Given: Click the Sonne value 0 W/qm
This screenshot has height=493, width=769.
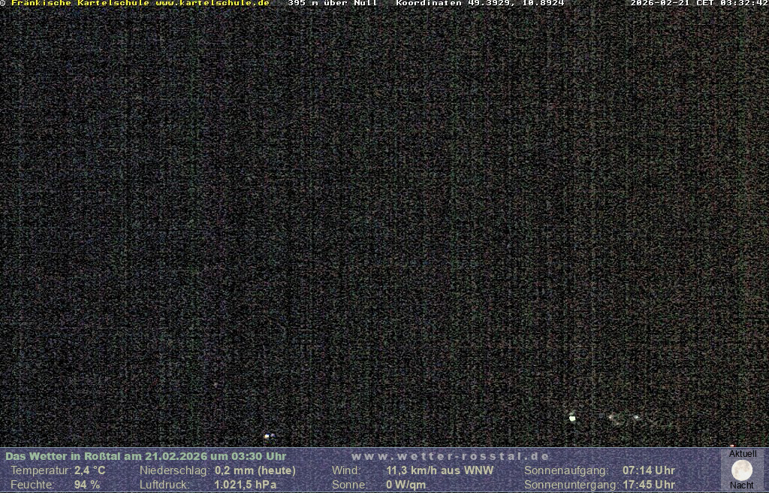Looking at the screenshot, I should [406, 485].
